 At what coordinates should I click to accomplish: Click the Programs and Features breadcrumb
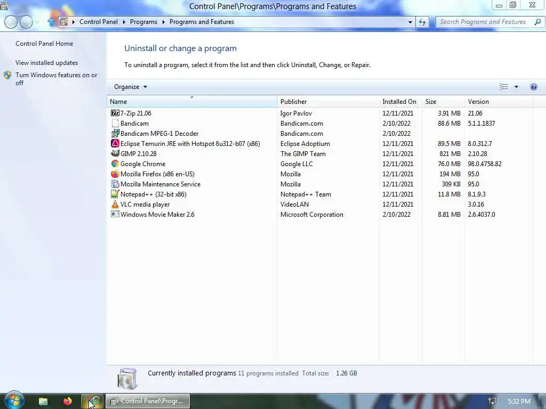[202, 22]
